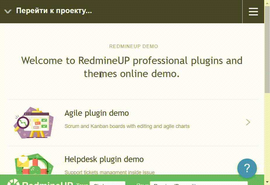Screen dimensions: 270x185
Task: Expand the project selector chevron
Action: tap(8, 11)
